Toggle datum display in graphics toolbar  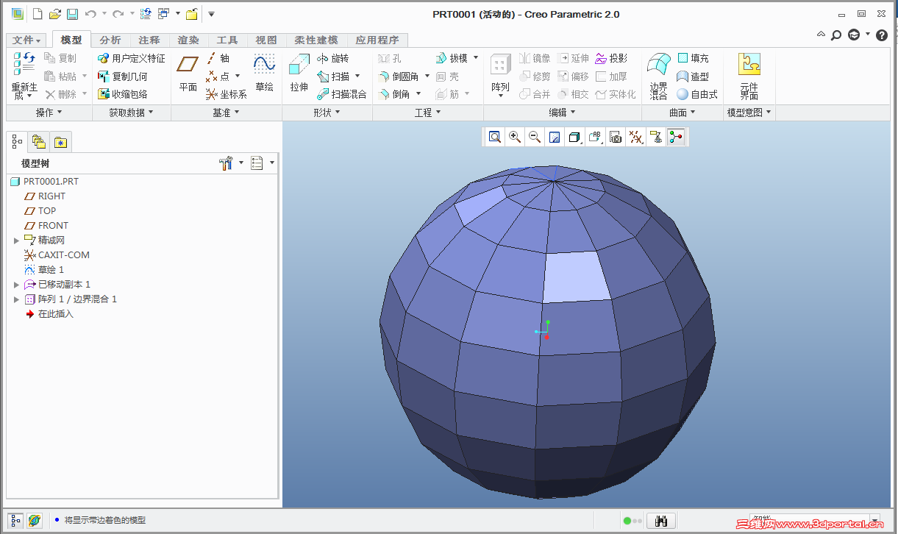[636, 137]
